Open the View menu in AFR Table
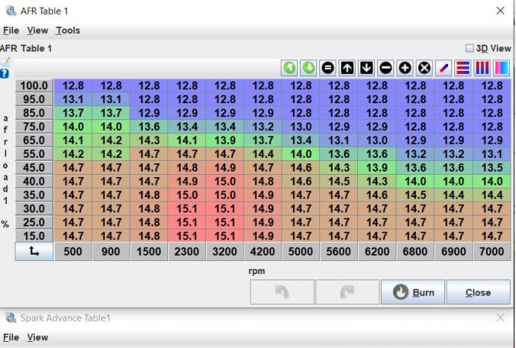This screenshot has height=348, width=516. 37,31
